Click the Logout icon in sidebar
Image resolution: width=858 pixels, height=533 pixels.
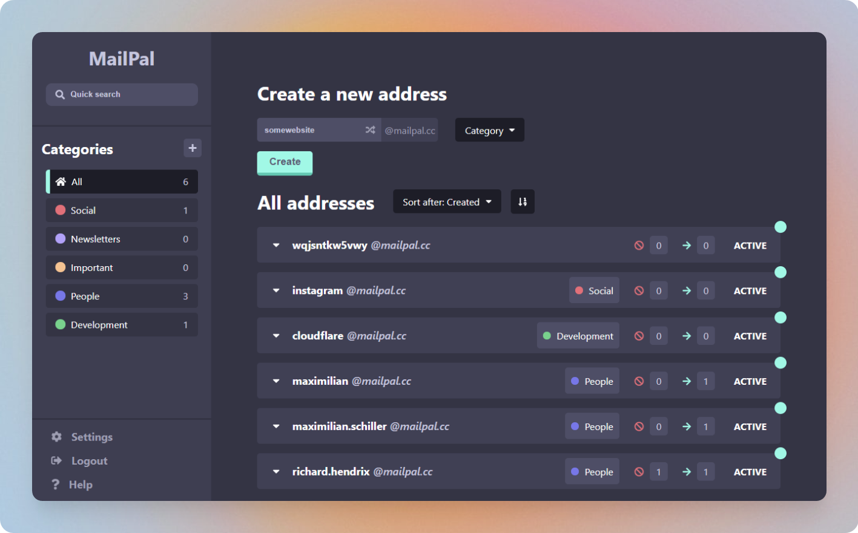57,461
